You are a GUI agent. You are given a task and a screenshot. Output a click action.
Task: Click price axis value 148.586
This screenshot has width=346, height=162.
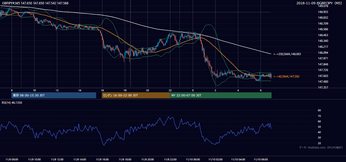(x=323, y=29)
